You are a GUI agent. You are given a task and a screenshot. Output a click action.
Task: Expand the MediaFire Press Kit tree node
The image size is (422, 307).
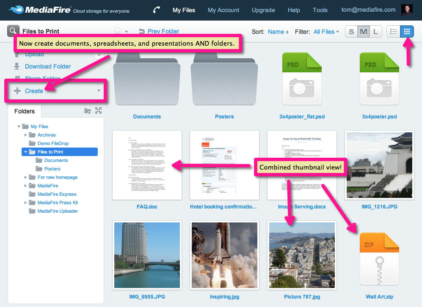(x=25, y=203)
